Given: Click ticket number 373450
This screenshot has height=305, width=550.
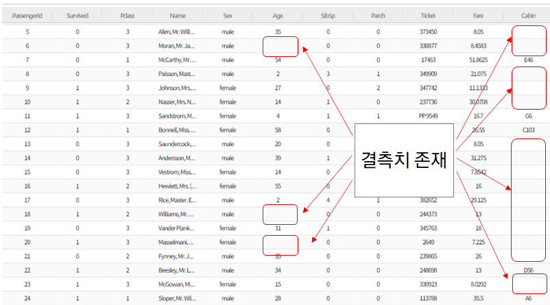Looking at the screenshot, I should [x=429, y=32].
